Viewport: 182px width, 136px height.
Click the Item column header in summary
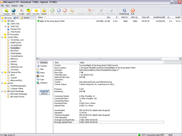click(66, 63)
